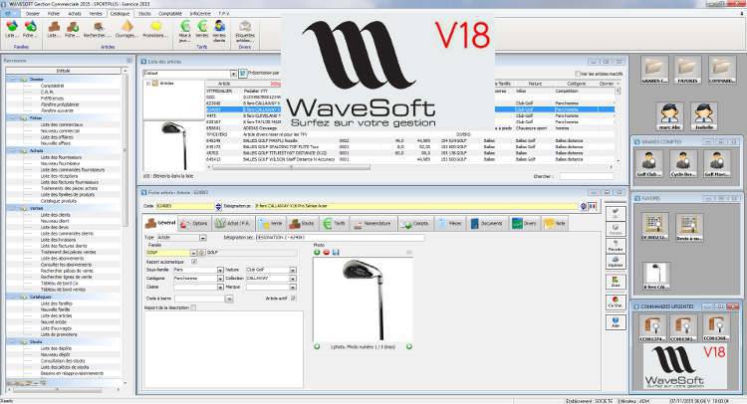Click the Excel export button

pyautogui.click(x=616, y=282)
